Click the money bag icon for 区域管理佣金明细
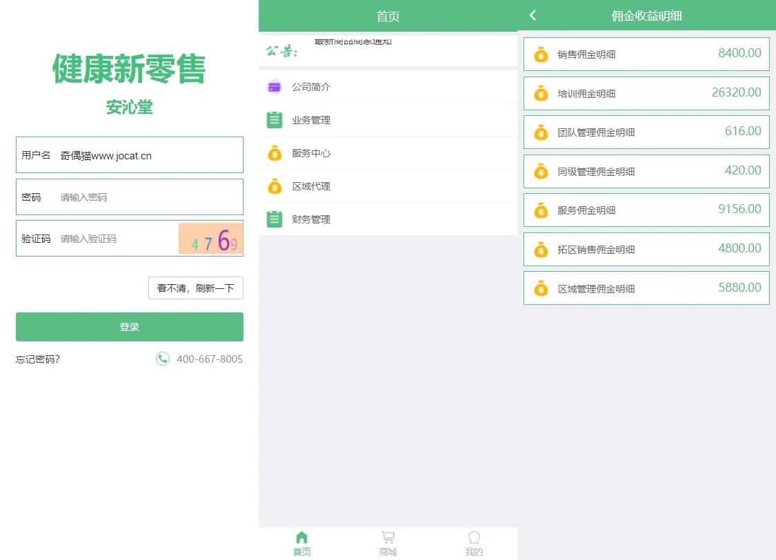 (541, 288)
